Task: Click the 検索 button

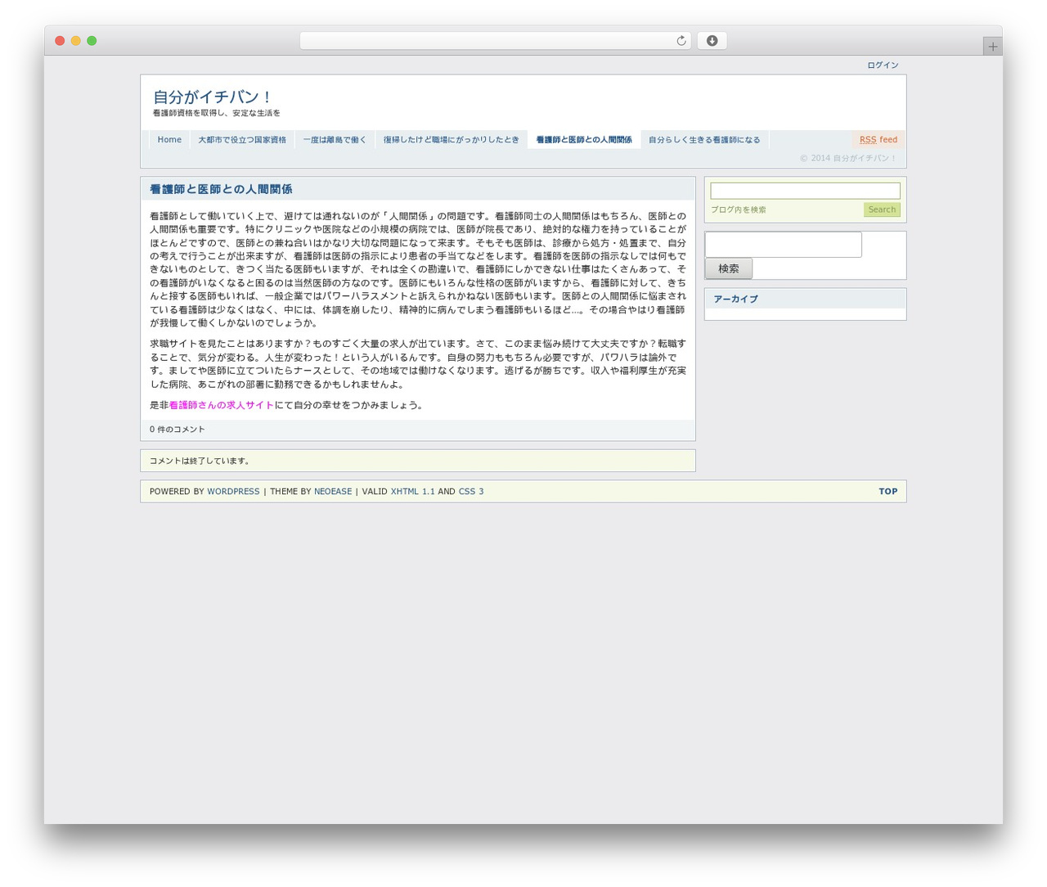Action: [729, 268]
